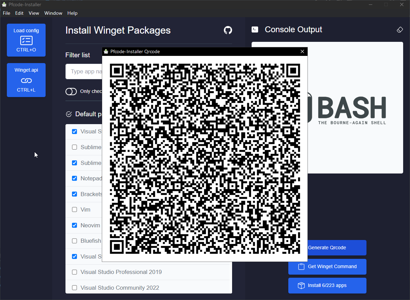Image resolution: width=410 pixels, height=300 pixels.
Task: Check the unchecked Sublime checkbox
Action: (x=74, y=147)
